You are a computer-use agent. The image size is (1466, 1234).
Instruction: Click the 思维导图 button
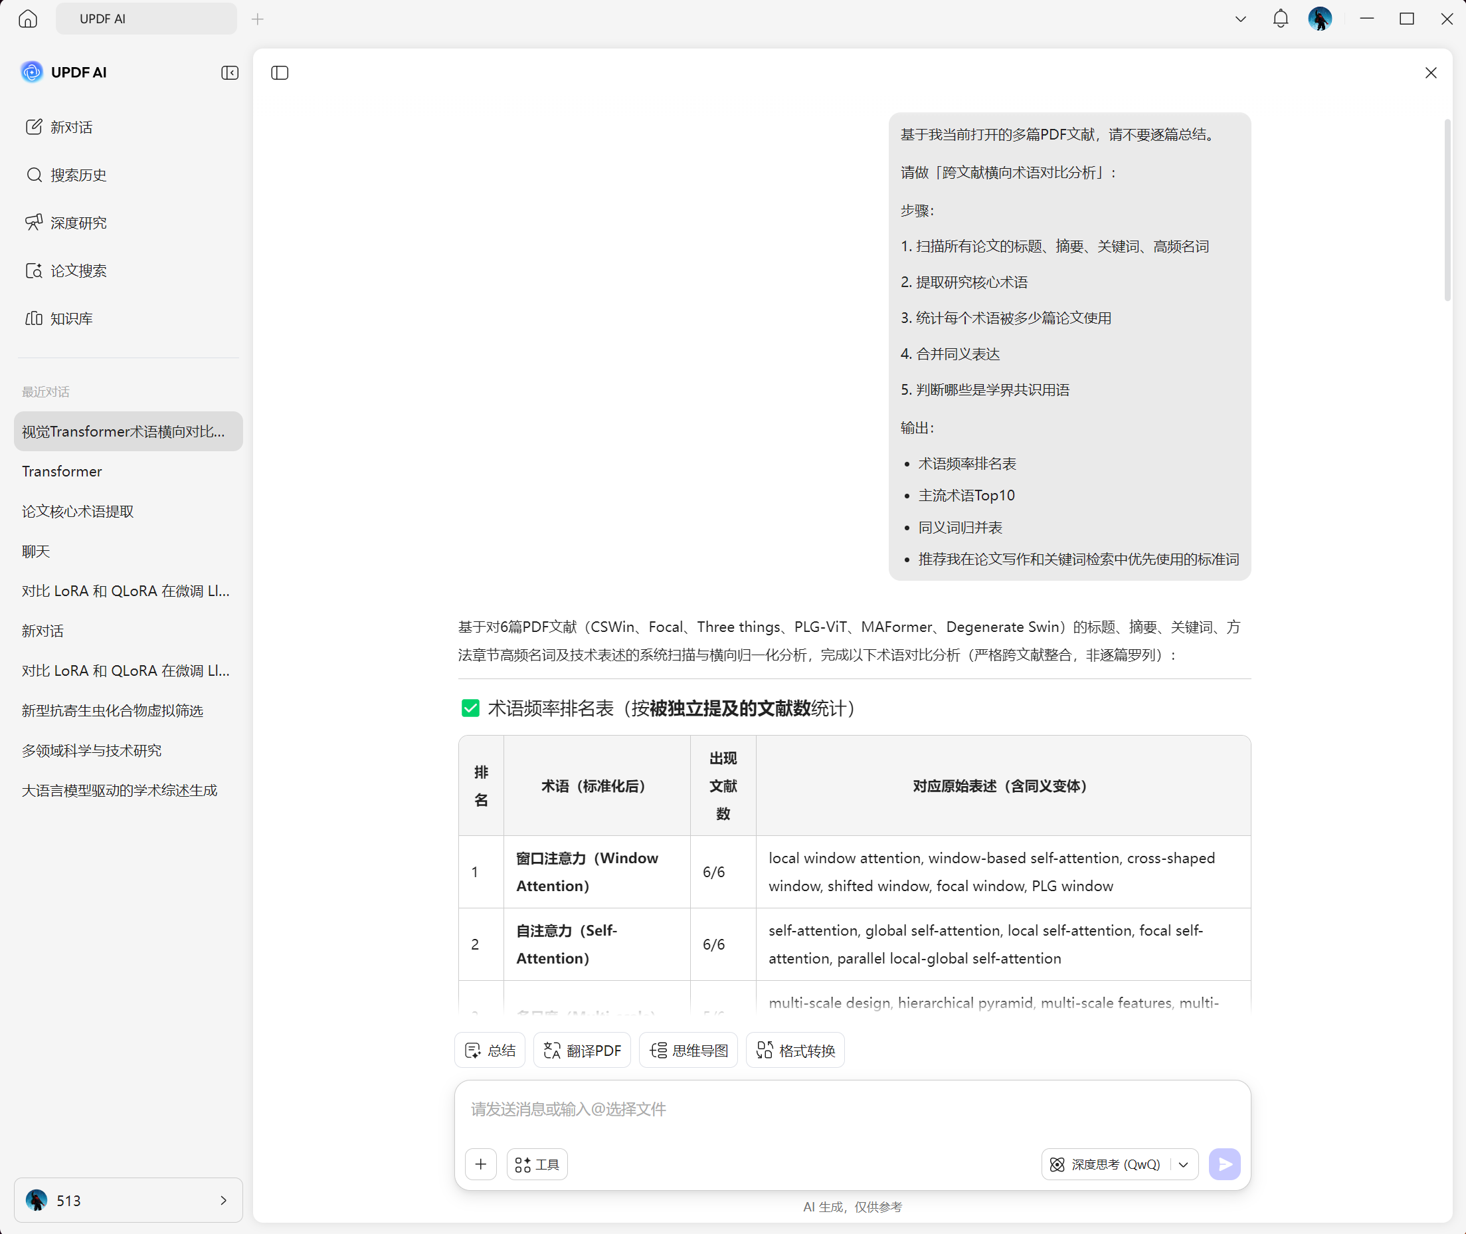689,1050
